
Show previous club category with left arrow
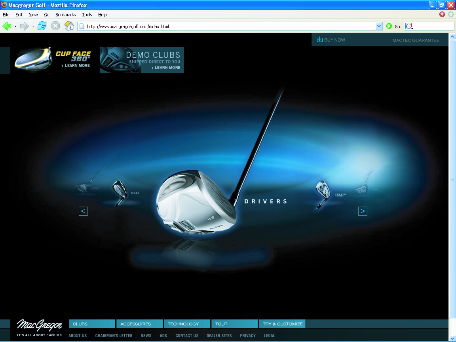point(83,211)
